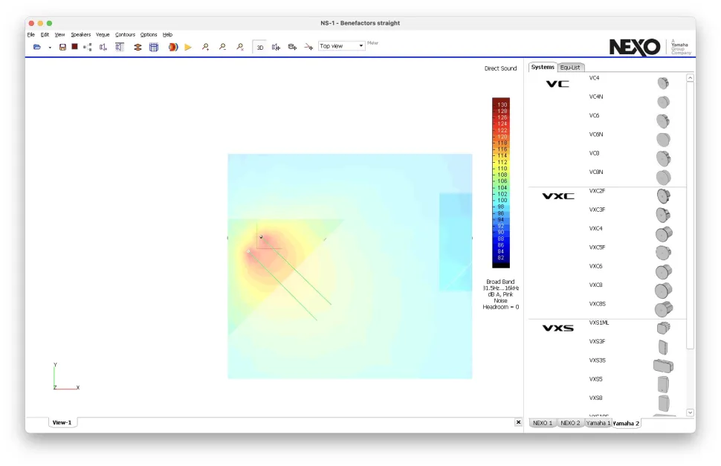721x466 pixels.
Task: Switch to the Equ-List tab
Action: pyautogui.click(x=570, y=68)
